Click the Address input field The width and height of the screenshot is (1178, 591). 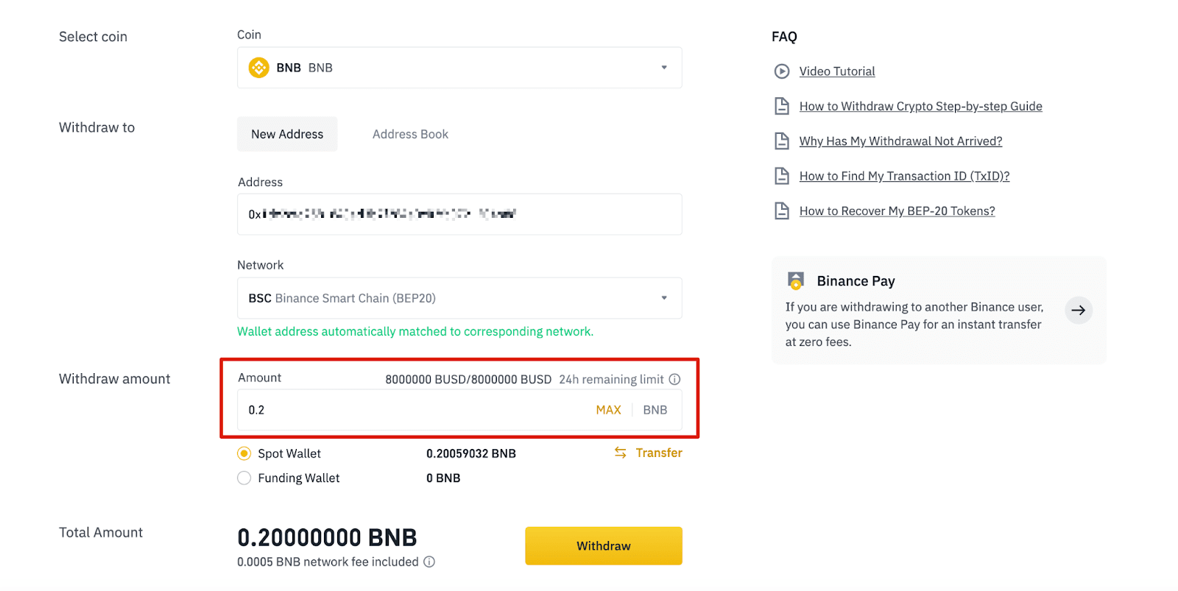(459, 214)
